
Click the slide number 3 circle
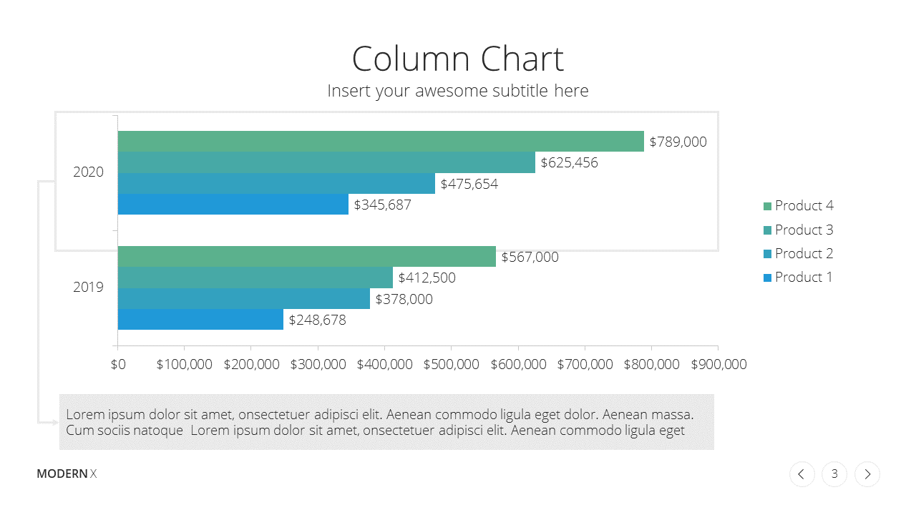tap(834, 474)
